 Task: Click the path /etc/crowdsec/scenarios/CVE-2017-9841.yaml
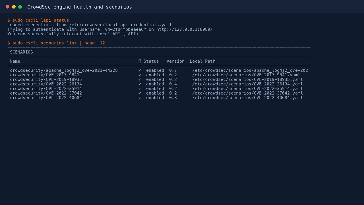click(x=246, y=75)
